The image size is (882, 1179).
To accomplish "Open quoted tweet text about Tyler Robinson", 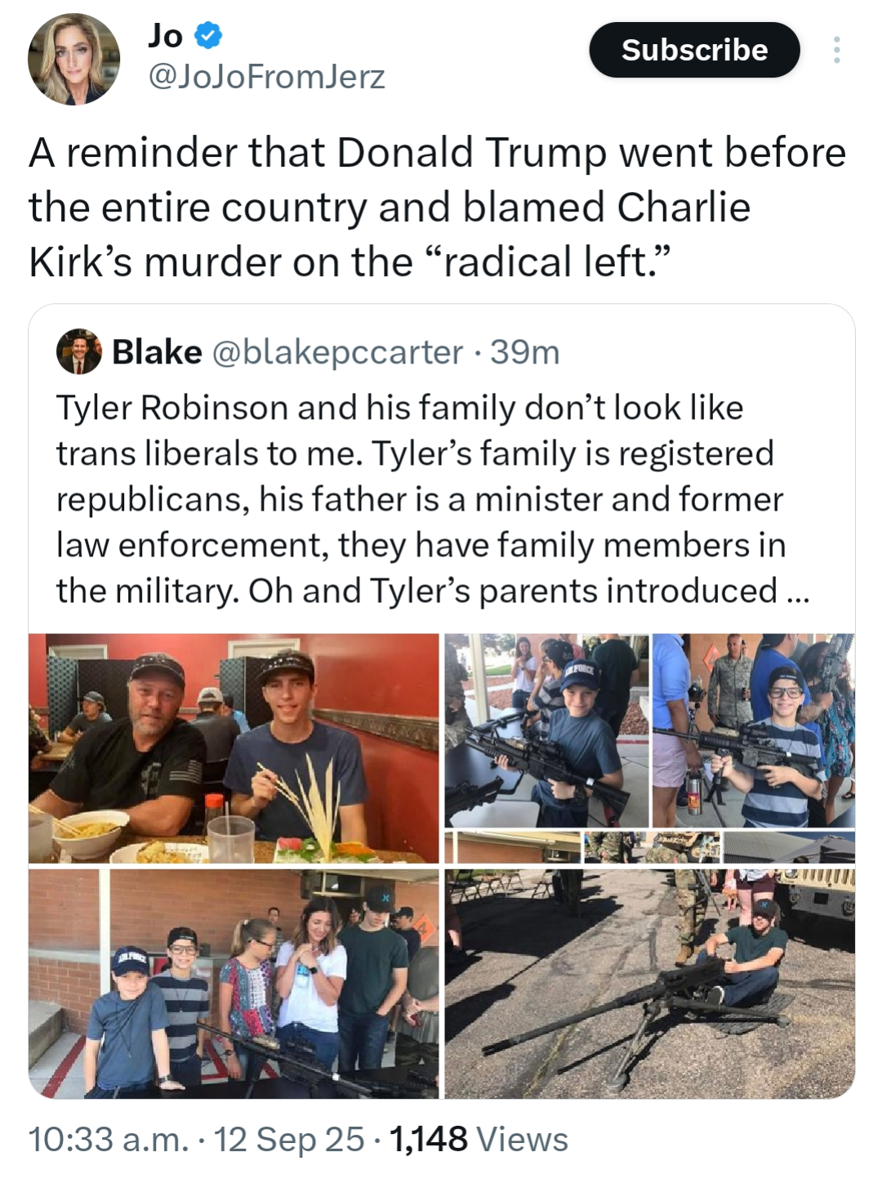I will tap(421, 499).
